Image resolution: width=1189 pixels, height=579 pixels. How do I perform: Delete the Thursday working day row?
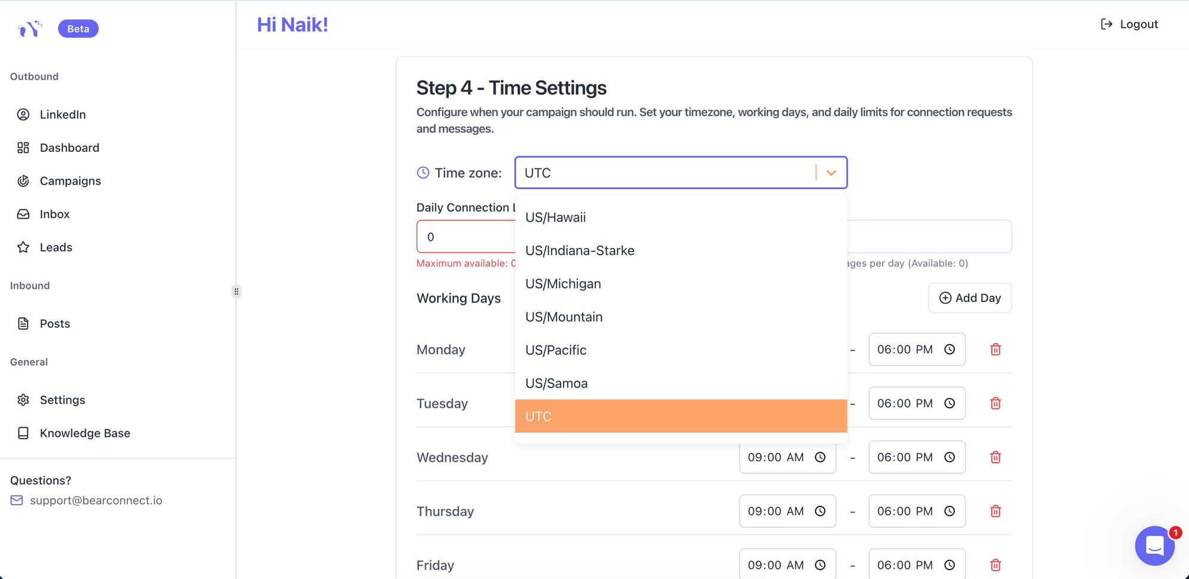995,511
